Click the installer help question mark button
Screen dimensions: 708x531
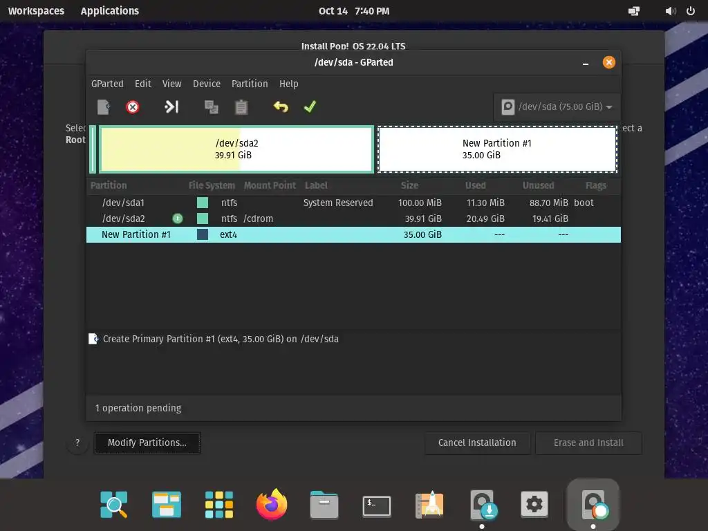pyautogui.click(x=77, y=442)
